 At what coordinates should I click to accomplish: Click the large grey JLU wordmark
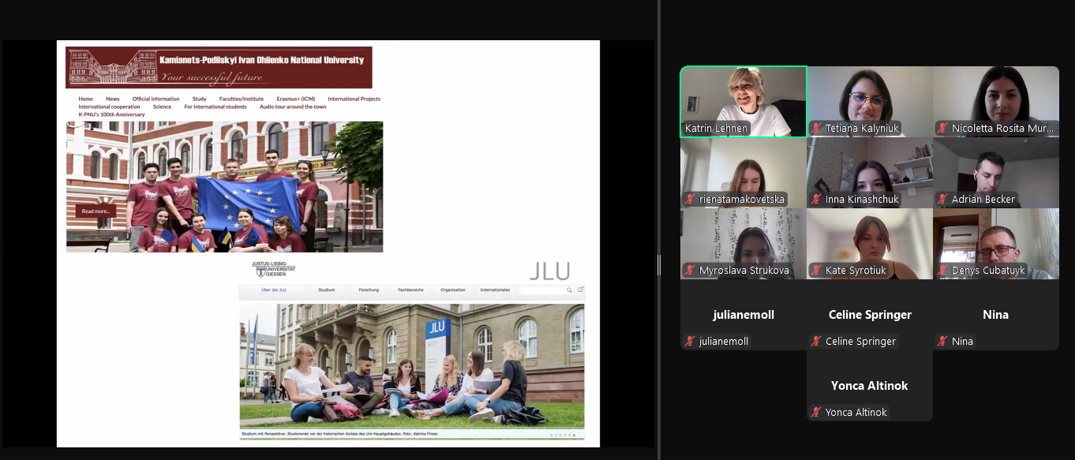[x=549, y=271]
